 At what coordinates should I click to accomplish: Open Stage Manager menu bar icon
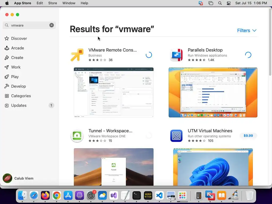coord(211,3)
